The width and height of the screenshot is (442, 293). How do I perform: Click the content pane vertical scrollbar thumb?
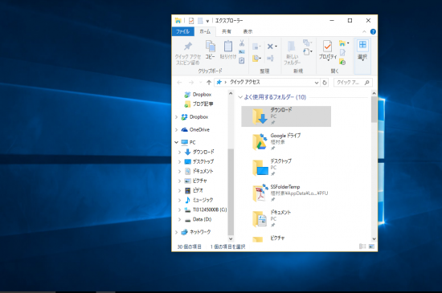coord(374,109)
